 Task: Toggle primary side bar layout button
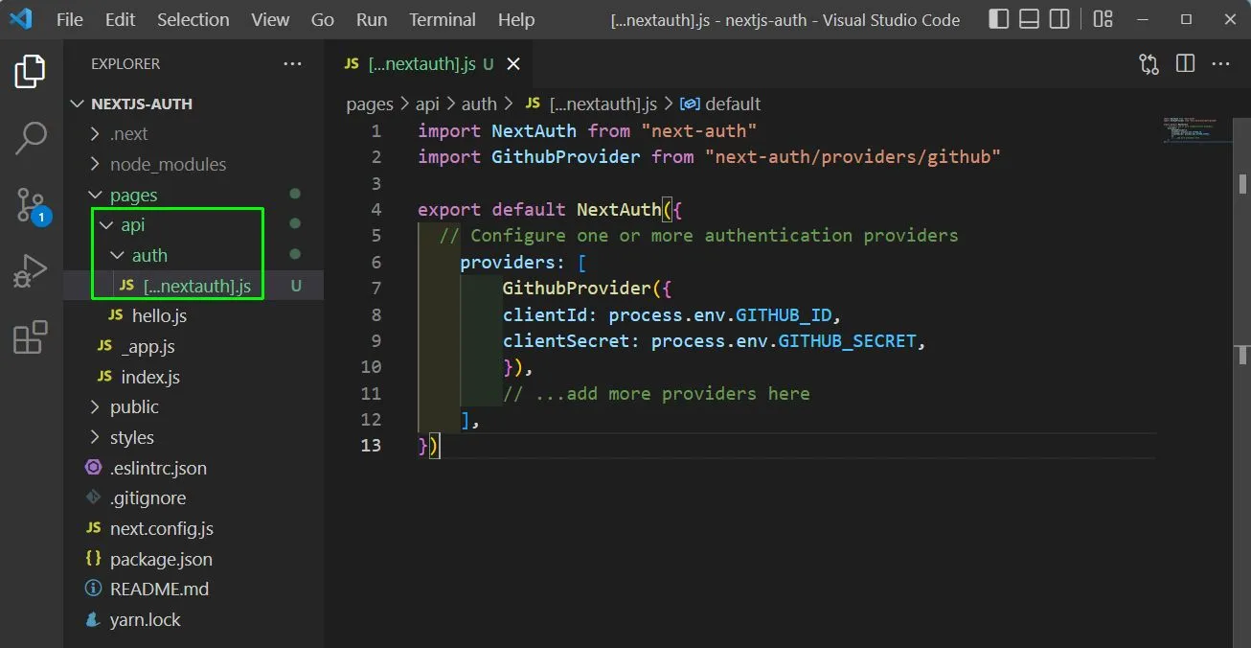(998, 19)
